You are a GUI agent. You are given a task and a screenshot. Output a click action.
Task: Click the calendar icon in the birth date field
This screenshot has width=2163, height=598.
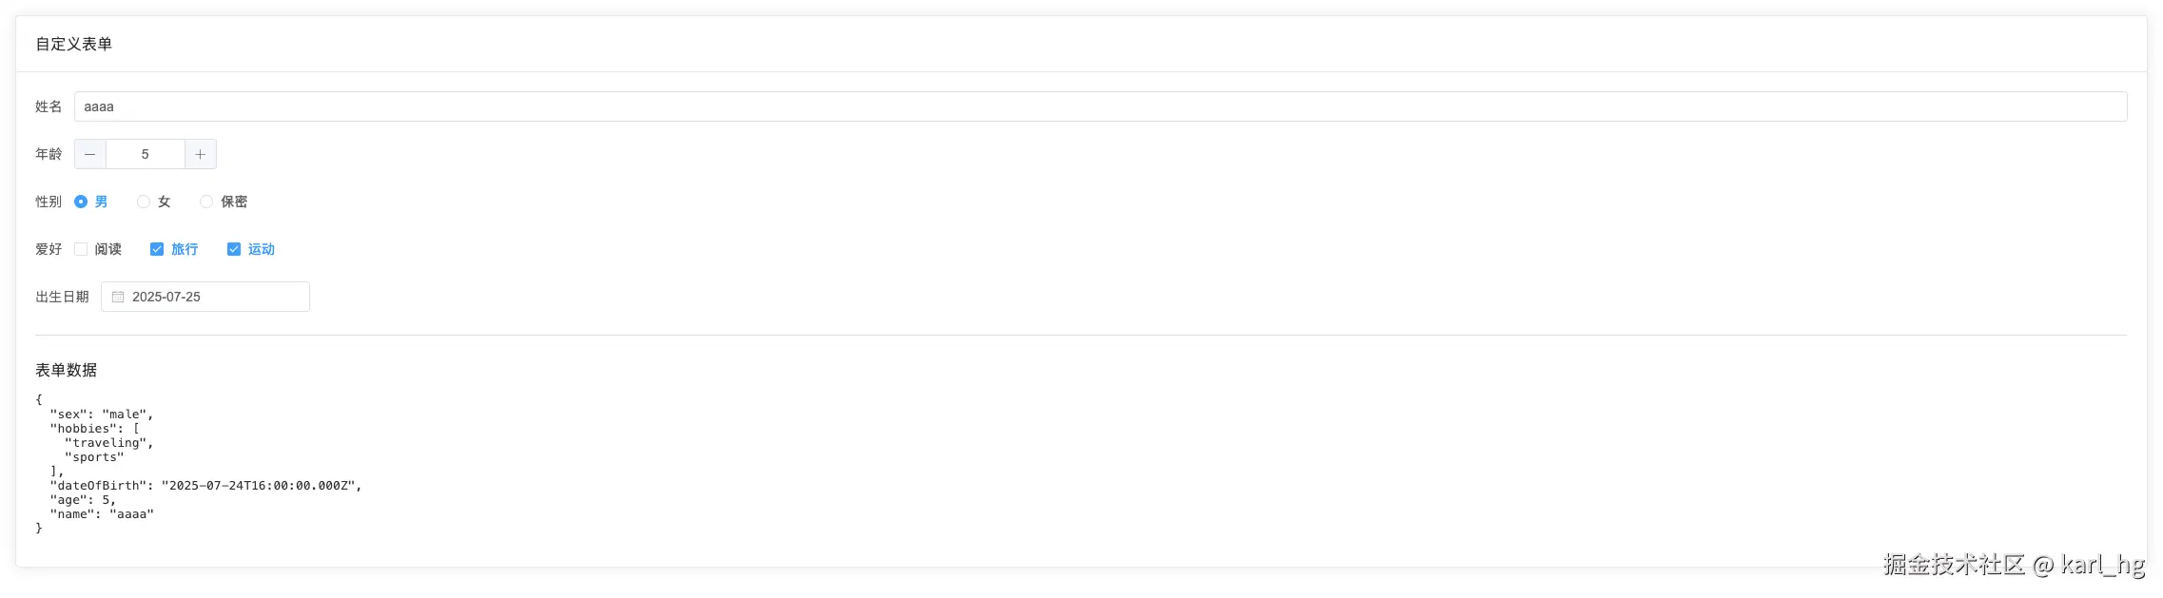pos(118,297)
